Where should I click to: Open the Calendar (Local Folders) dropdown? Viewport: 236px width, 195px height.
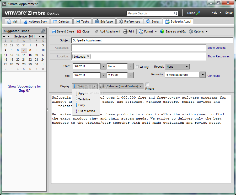click(121, 86)
